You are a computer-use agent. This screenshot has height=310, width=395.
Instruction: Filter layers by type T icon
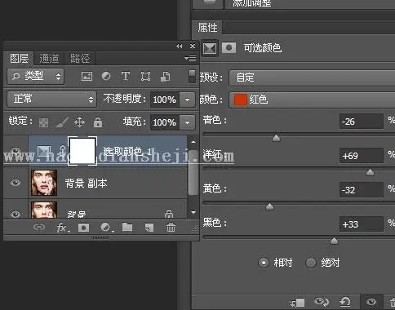pos(126,76)
